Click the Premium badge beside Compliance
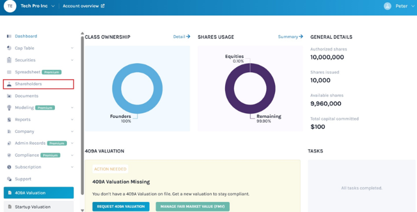The height and width of the screenshot is (212, 417). click(x=51, y=155)
